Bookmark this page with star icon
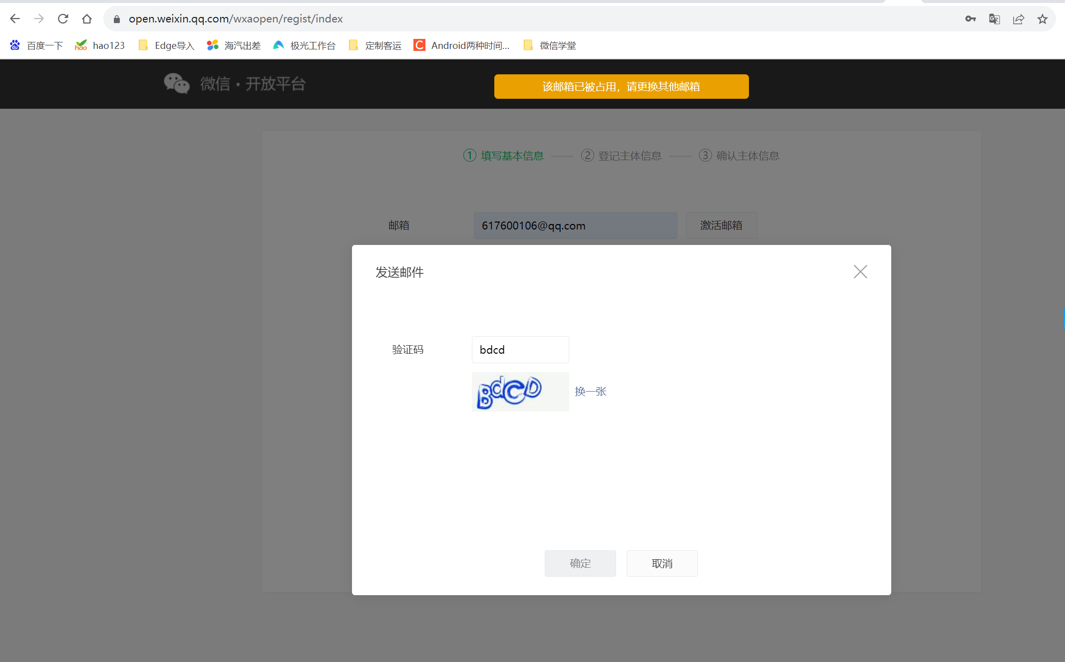Screen dimensions: 1065x662 pos(1042,19)
